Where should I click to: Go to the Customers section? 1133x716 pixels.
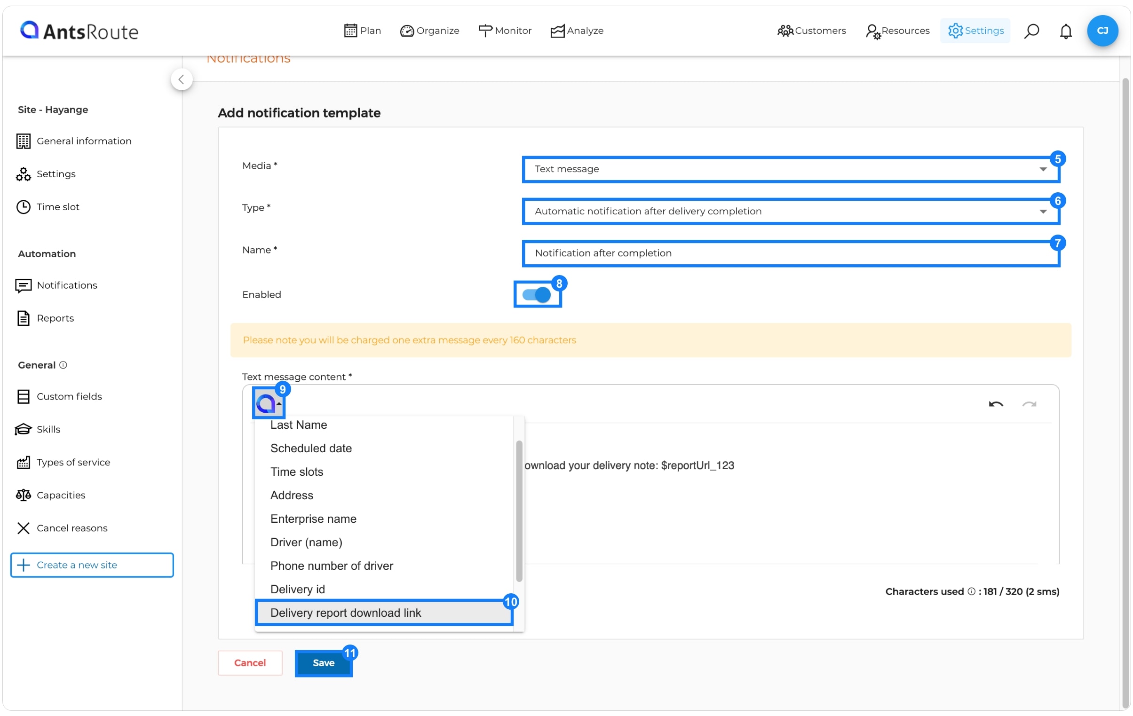click(x=811, y=31)
